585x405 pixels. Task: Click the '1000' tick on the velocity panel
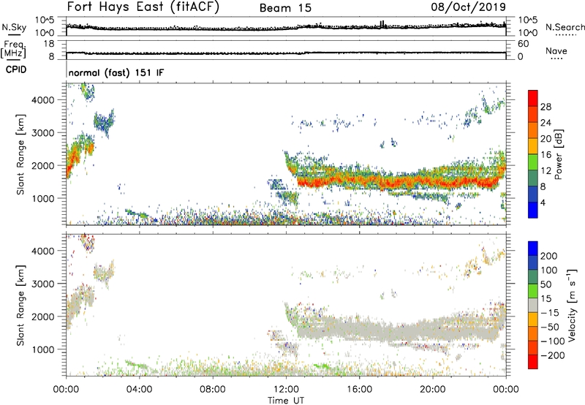pyautogui.click(x=43, y=349)
